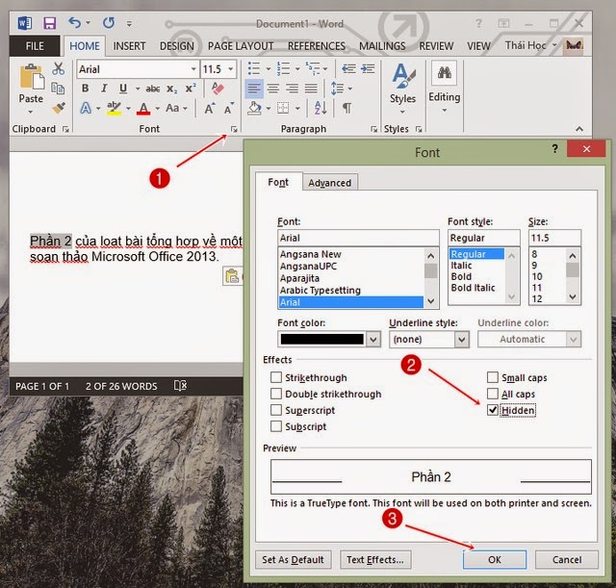The width and height of the screenshot is (616, 588).
Task: Click the Paste clipboard icon
Action: coord(32,77)
